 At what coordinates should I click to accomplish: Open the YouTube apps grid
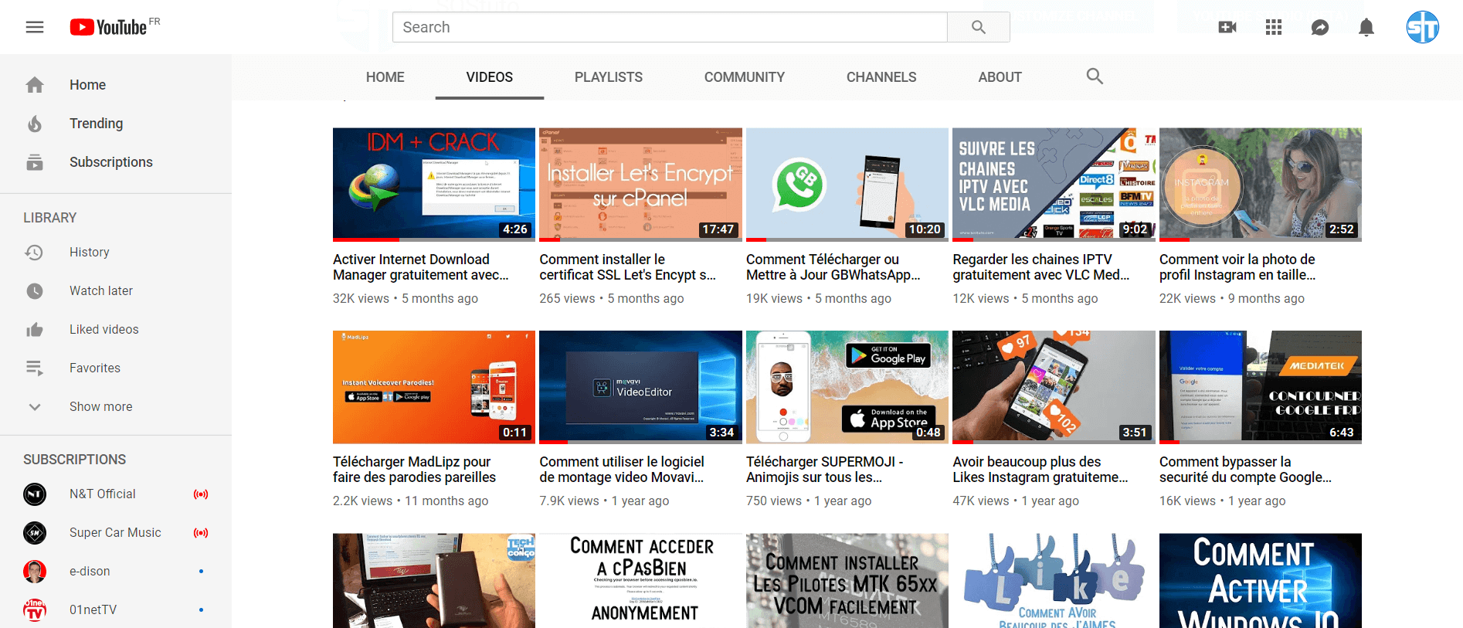pos(1274,27)
